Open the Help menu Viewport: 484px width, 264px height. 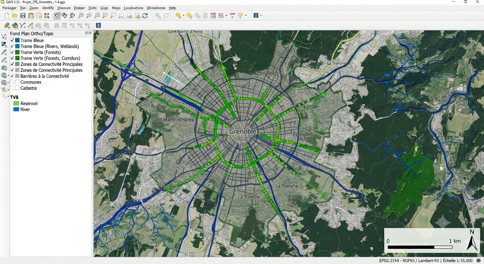point(172,8)
